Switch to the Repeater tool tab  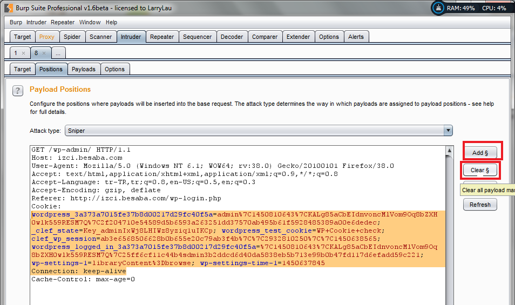(162, 37)
